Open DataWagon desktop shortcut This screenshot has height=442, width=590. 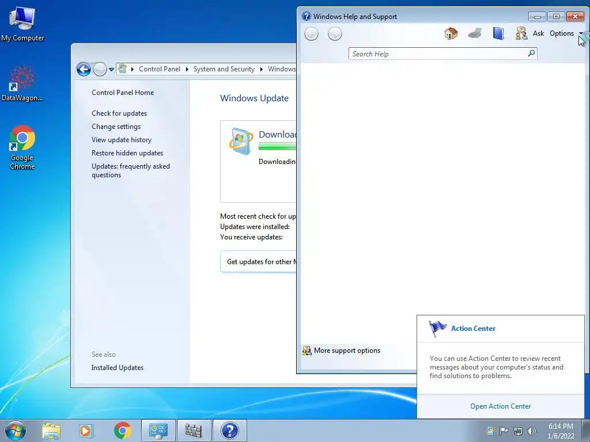point(22,83)
